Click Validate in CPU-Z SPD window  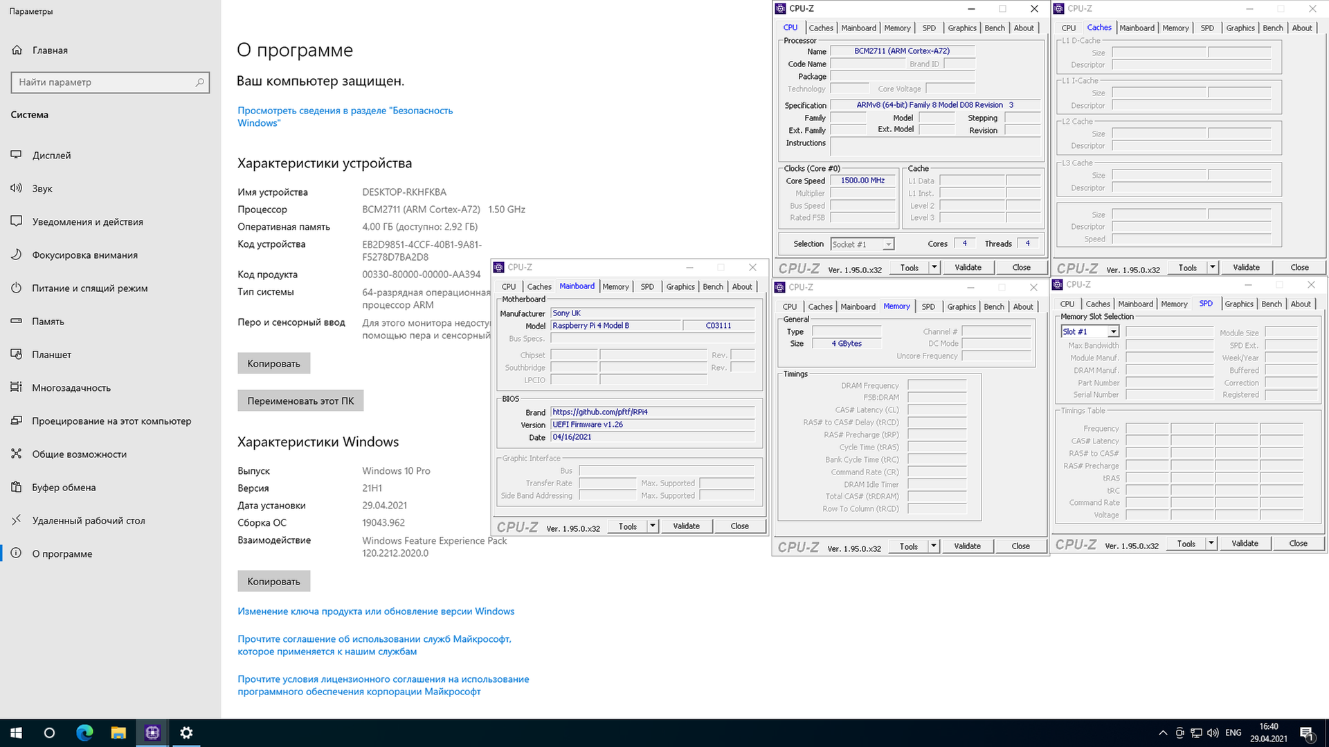pyautogui.click(x=1245, y=544)
